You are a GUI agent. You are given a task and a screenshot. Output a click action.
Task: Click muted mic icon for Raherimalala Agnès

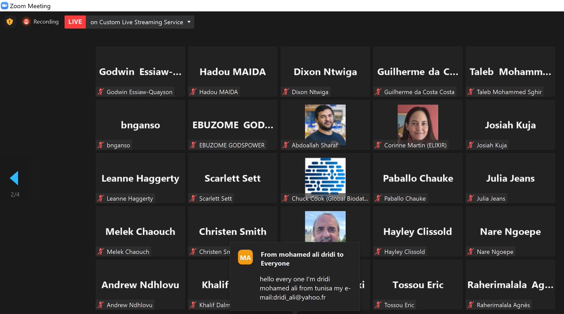tap(471, 305)
